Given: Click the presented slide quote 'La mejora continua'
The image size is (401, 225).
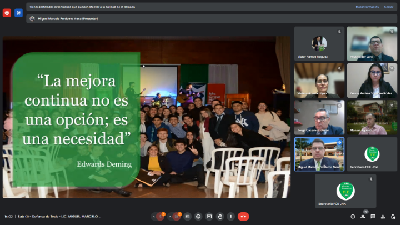Looking at the screenshot, I should point(77,110).
